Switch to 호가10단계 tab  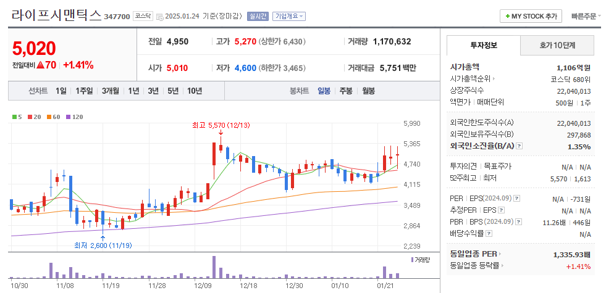pyautogui.click(x=557, y=46)
